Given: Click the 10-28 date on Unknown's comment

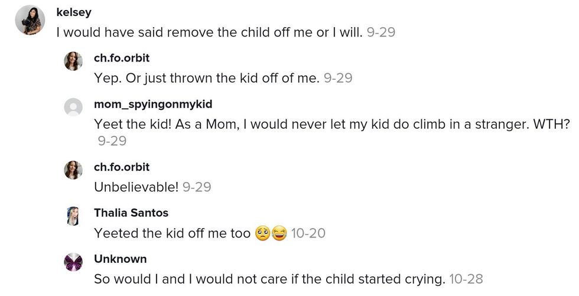Looking at the screenshot, I should click(466, 279).
